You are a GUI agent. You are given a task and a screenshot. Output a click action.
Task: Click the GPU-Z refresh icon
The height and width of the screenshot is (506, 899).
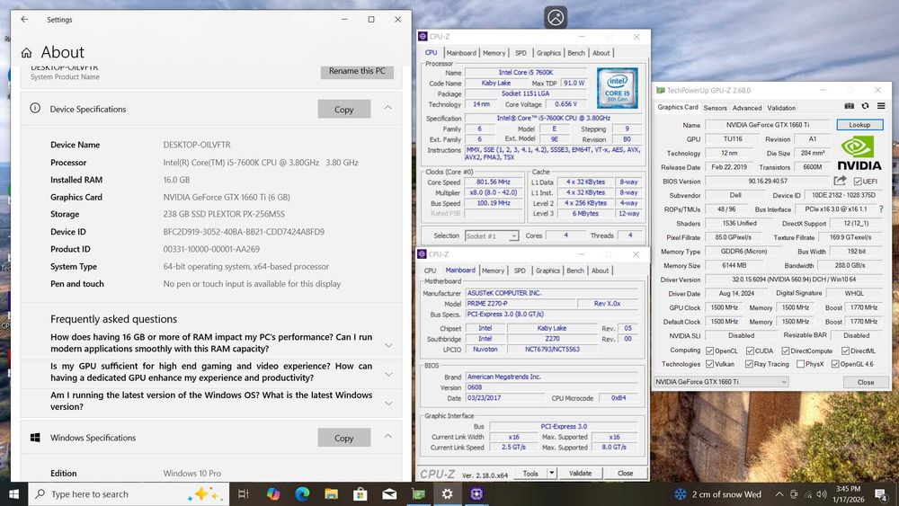click(865, 106)
